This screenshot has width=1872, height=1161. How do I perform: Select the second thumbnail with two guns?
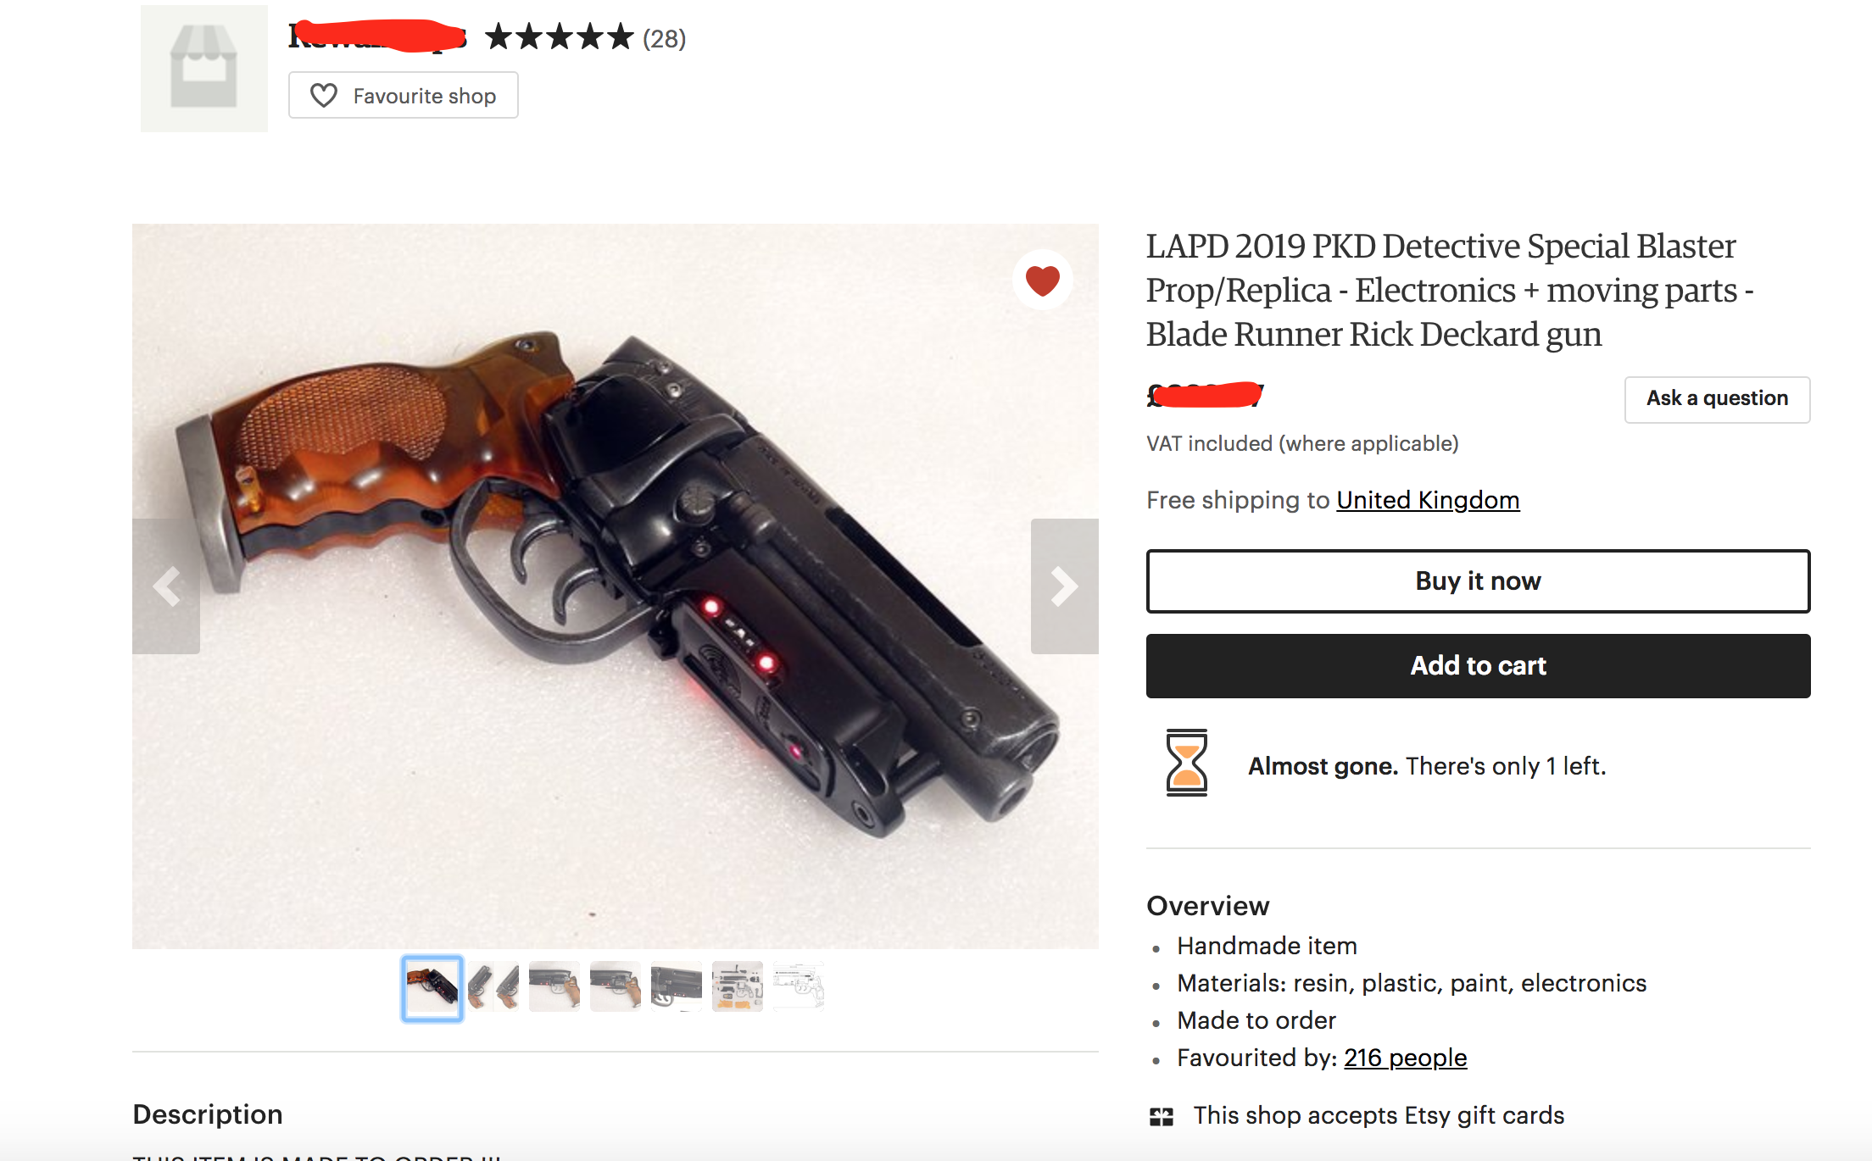[x=493, y=986]
